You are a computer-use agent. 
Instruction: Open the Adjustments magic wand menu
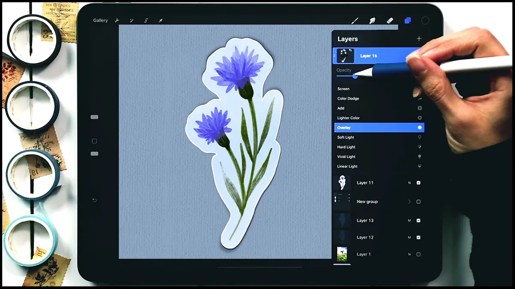coord(132,21)
